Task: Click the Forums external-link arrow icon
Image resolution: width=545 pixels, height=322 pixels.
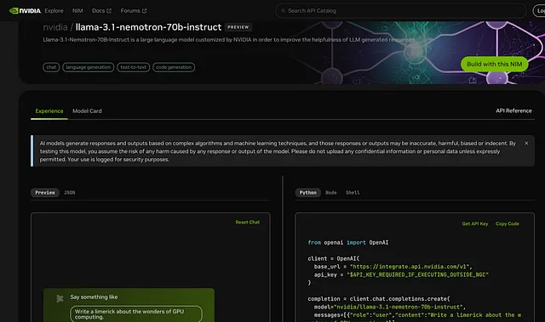Action: [x=144, y=11]
